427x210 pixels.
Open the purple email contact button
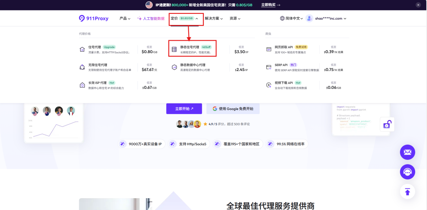[x=407, y=152]
